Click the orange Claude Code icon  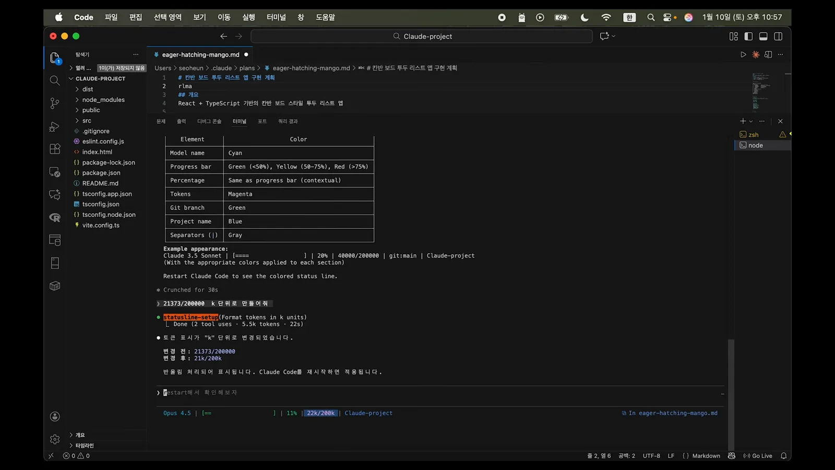click(x=756, y=54)
